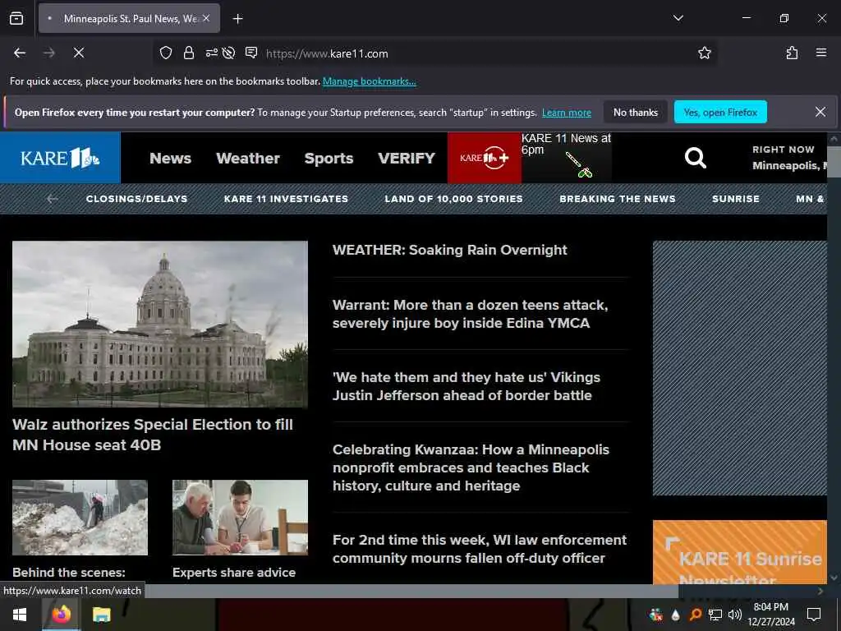This screenshot has height=631, width=841.
Task: Click the experts share advice thumbnail
Action: pos(240,518)
